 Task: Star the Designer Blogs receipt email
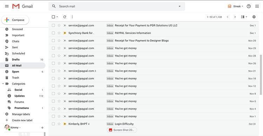tap(59, 41)
